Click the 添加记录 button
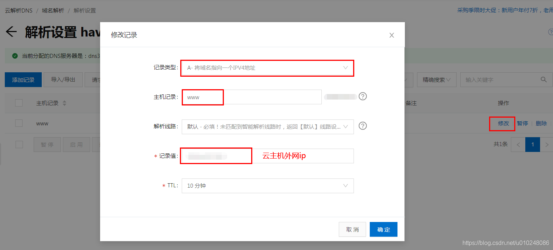The width and height of the screenshot is (553, 250). pyautogui.click(x=23, y=80)
